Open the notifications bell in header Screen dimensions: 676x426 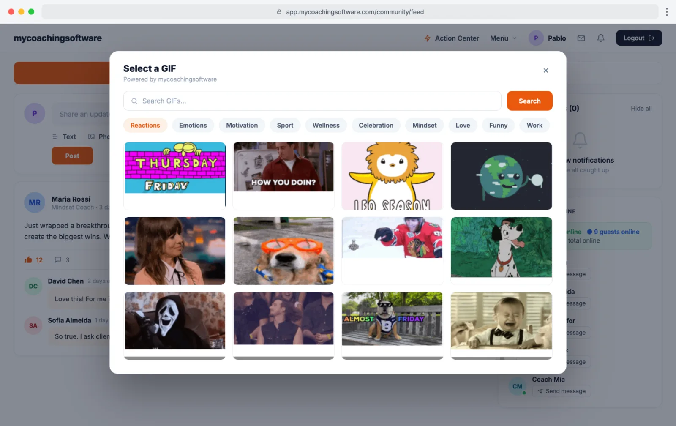point(601,38)
